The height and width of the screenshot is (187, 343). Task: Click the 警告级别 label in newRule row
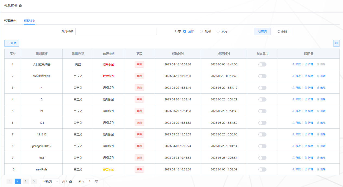point(109,169)
